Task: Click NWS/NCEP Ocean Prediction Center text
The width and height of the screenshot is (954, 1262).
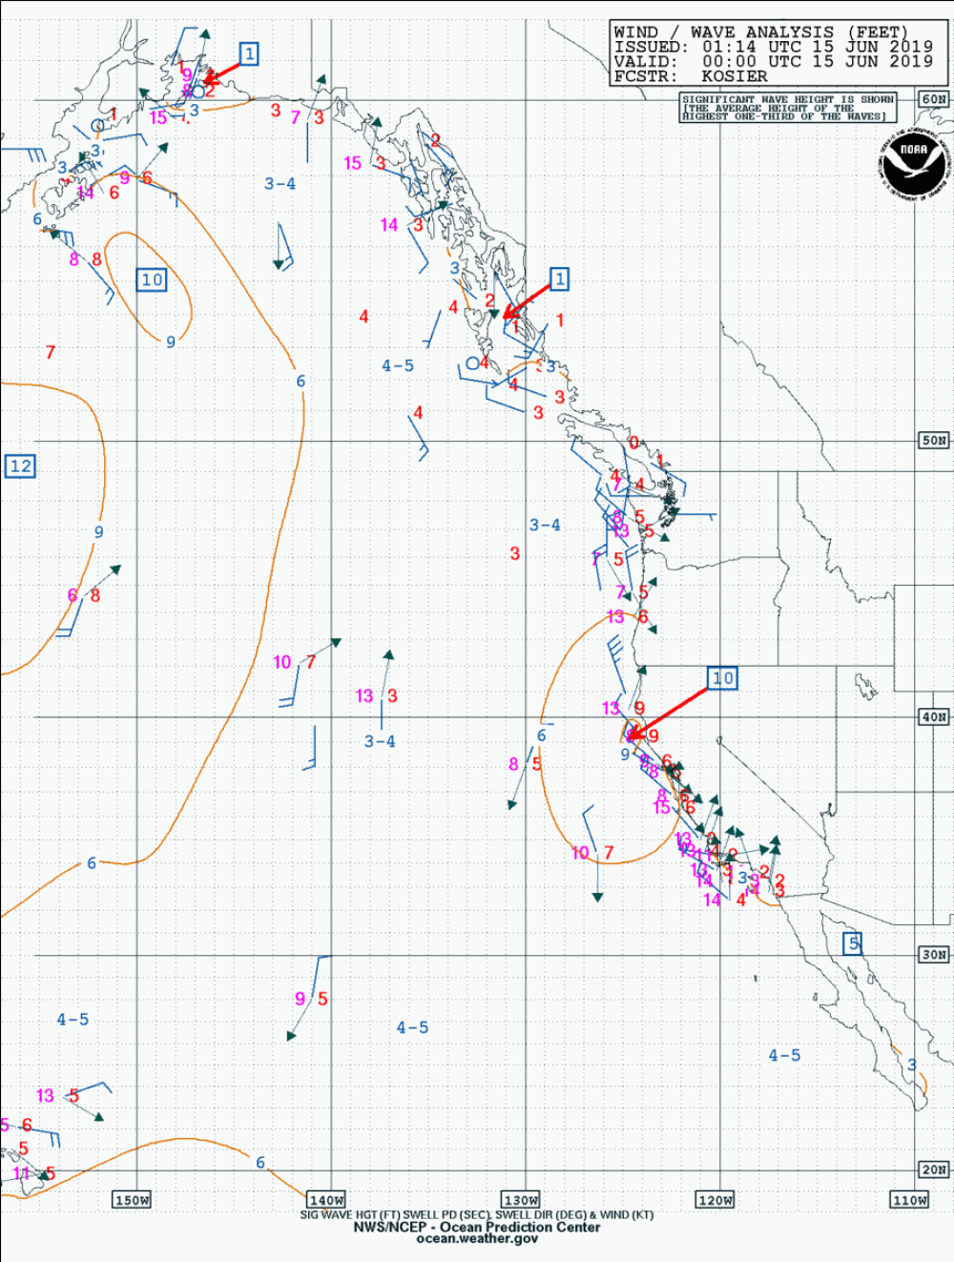Action: [x=477, y=1227]
